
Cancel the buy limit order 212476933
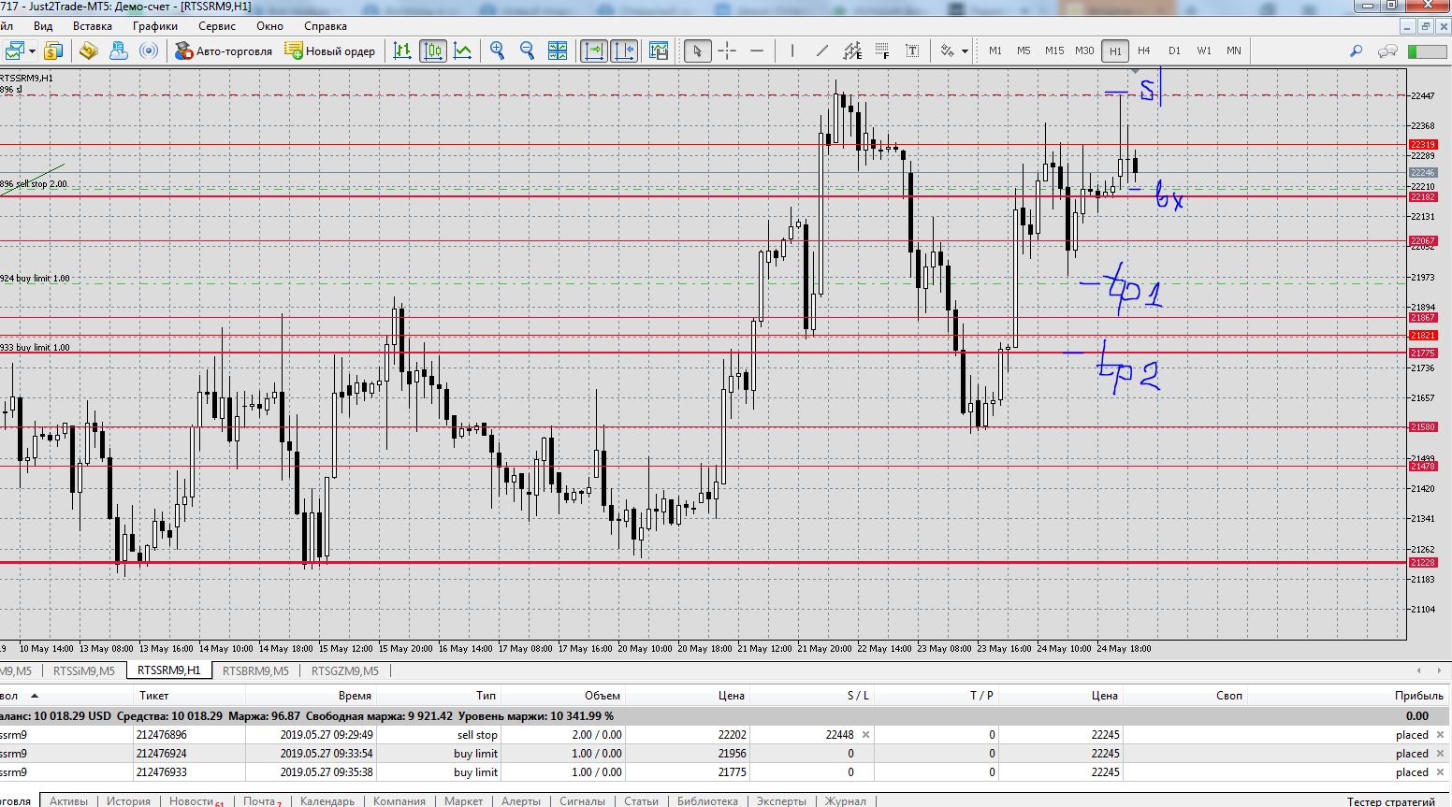tap(1440, 772)
